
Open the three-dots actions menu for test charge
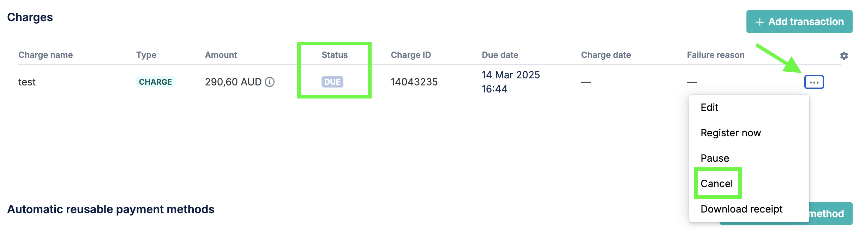[814, 82]
